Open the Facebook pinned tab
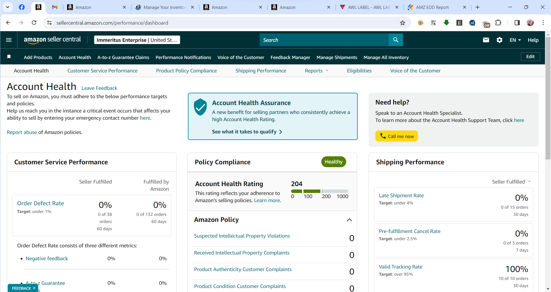The image size is (551, 292). [x=22, y=7]
